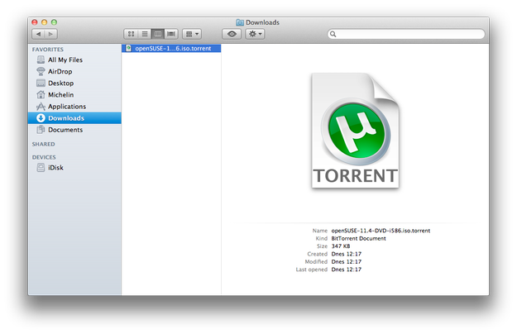This screenshot has width=517, height=334.
Task: Click the Created date value
Action: point(347,254)
